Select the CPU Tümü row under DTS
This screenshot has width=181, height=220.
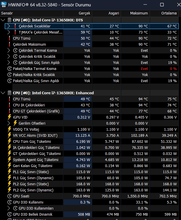point(92,38)
